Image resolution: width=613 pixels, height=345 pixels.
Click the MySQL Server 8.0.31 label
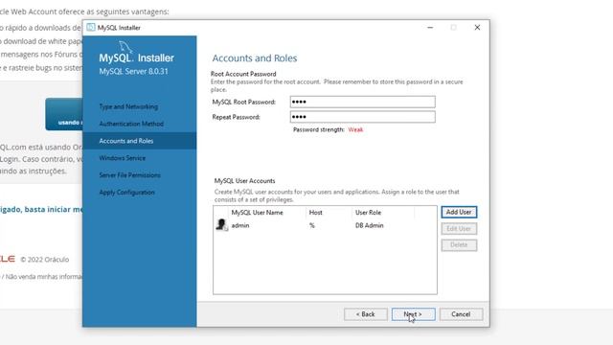[133, 72]
